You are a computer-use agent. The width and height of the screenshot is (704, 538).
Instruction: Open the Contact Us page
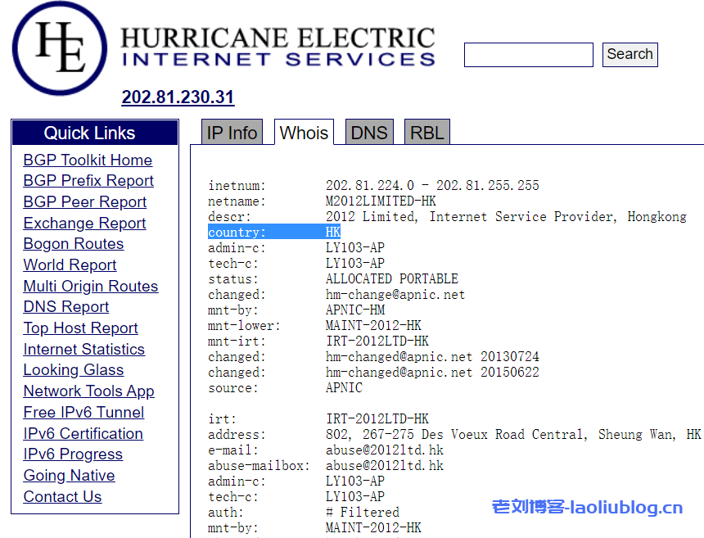pos(62,496)
